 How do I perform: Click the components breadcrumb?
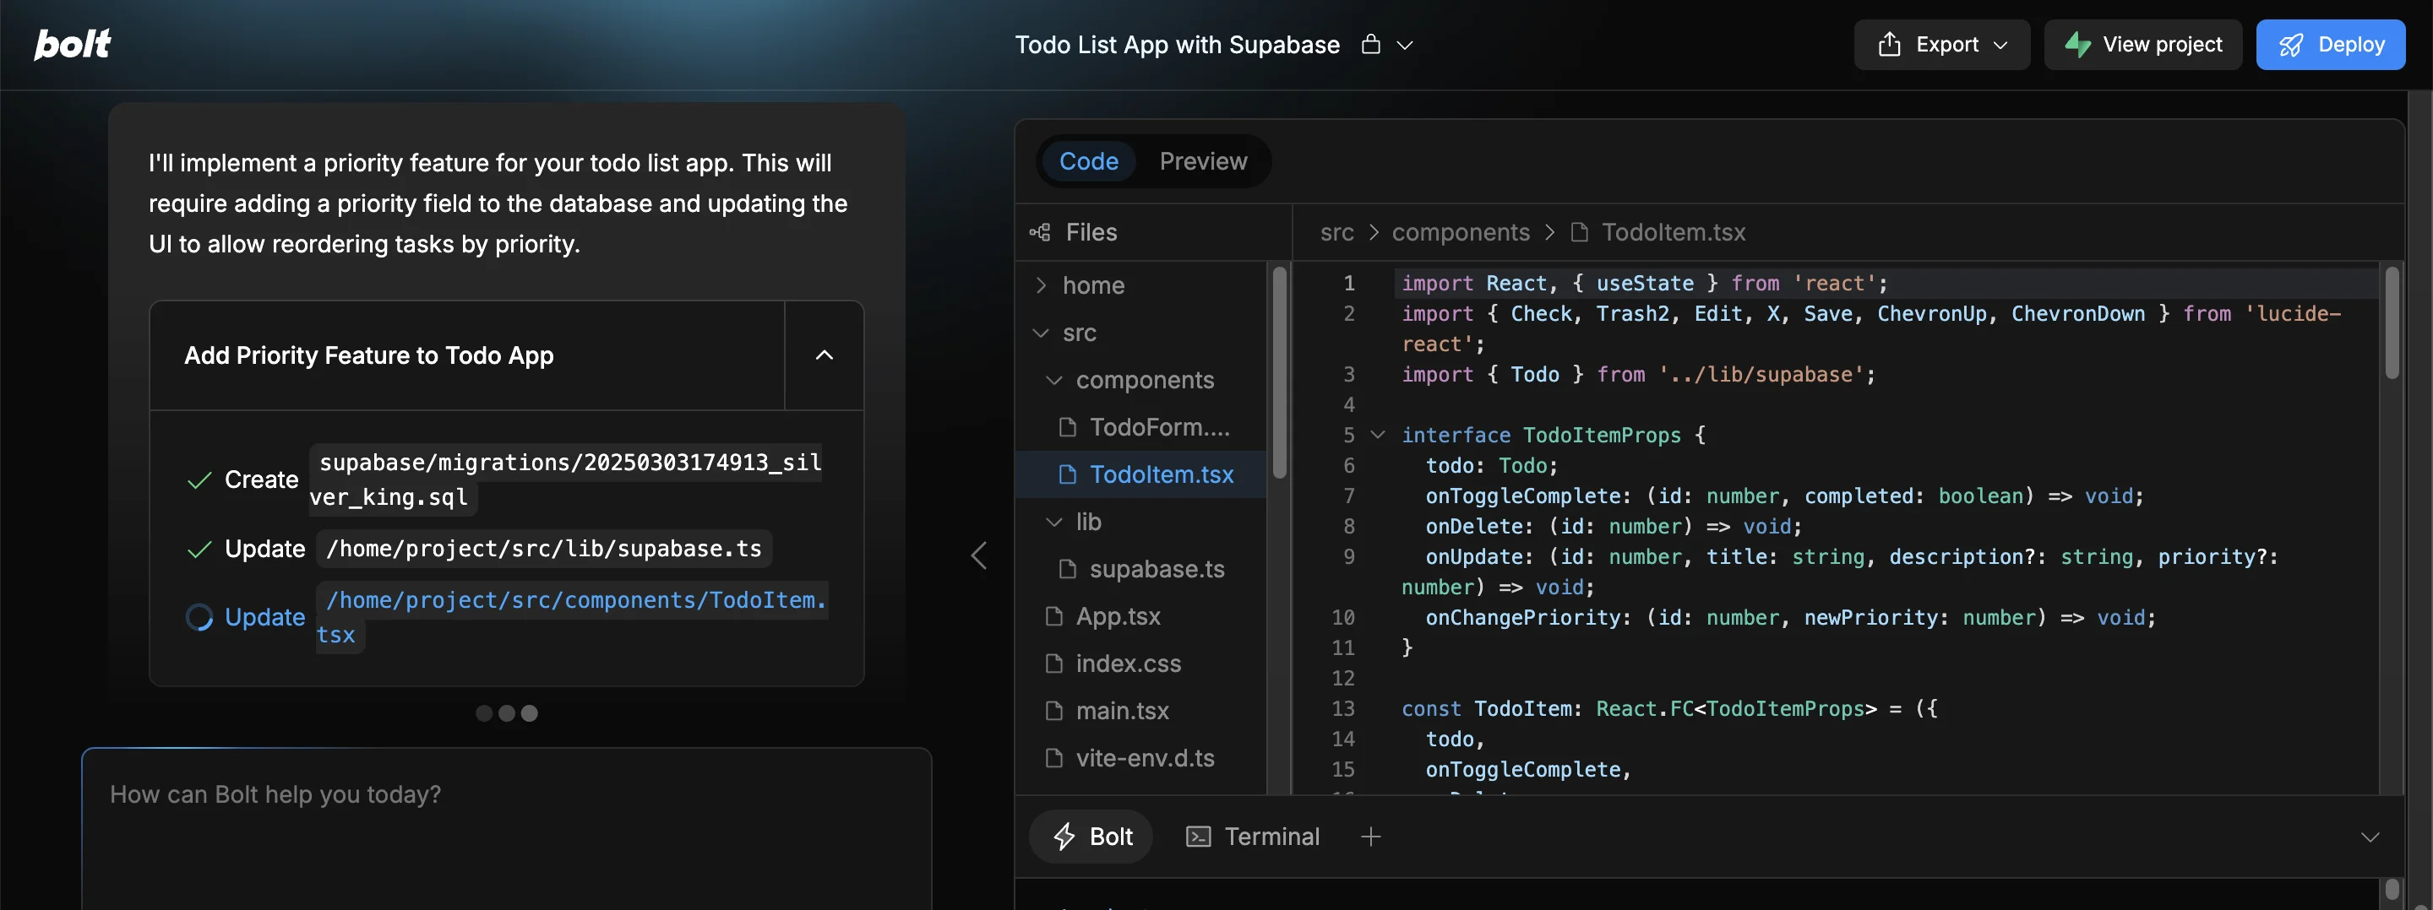1460,232
